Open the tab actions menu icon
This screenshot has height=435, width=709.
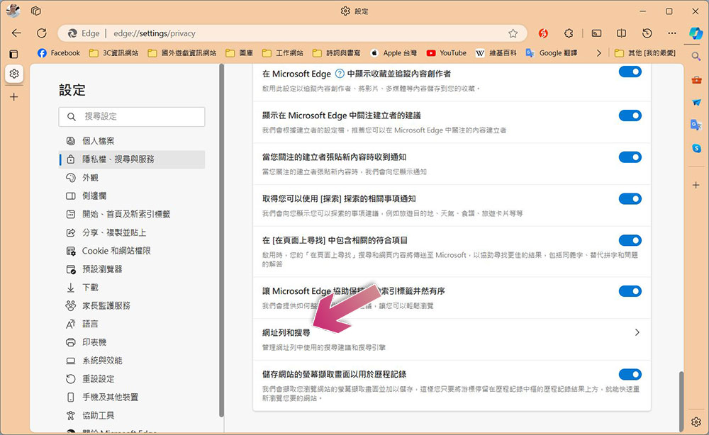click(x=35, y=11)
